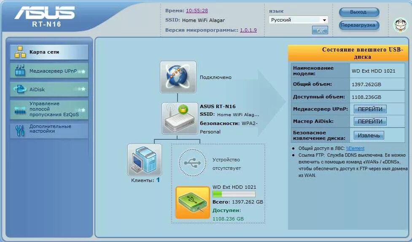Click the clients computer icon
The image size is (412, 242).
pos(145,160)
